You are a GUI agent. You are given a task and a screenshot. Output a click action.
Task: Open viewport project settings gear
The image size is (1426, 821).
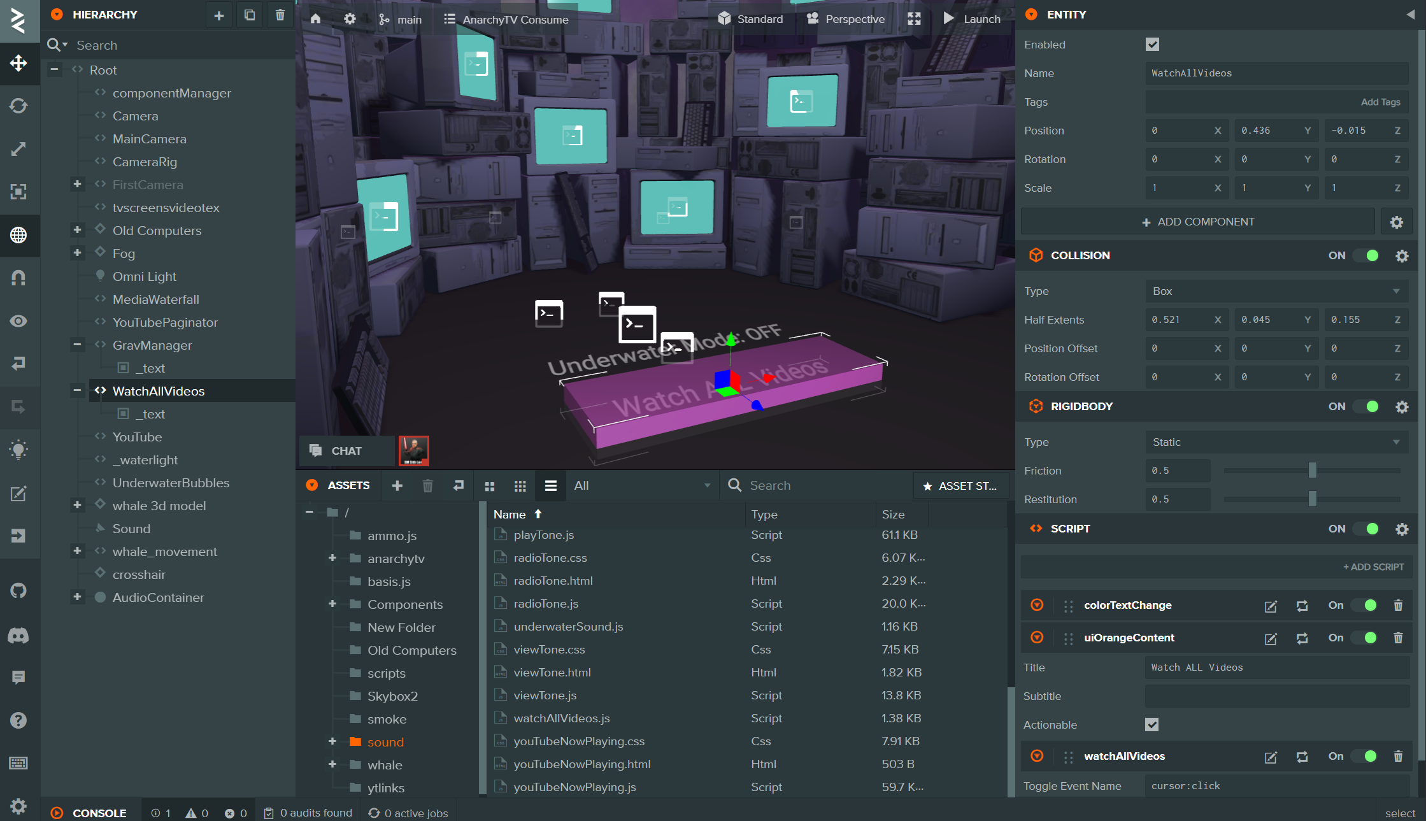(350, 19)
